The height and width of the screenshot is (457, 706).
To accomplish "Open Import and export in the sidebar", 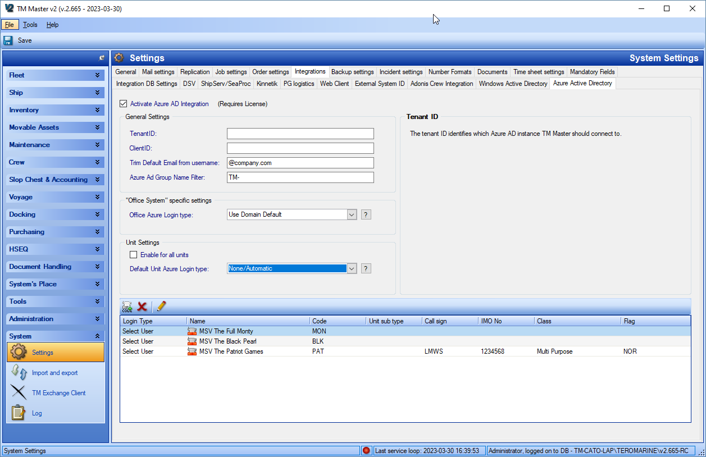I will (x=54, y=373).
